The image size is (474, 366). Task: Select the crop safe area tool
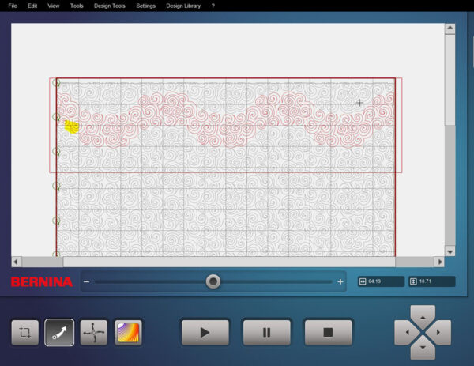coord(25,333)
